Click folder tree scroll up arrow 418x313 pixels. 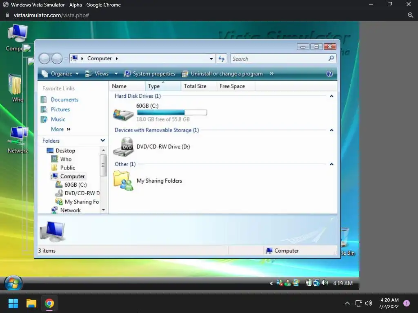103,151
